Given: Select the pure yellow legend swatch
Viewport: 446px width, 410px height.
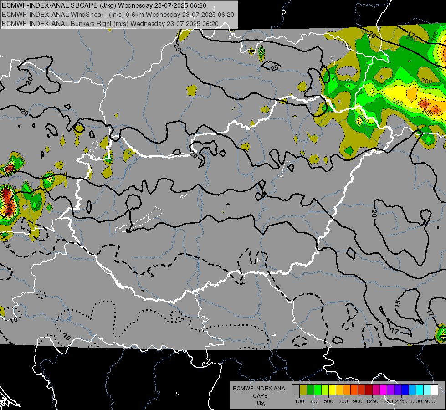Looking at the screenshot, I should (x=332, y=389).
